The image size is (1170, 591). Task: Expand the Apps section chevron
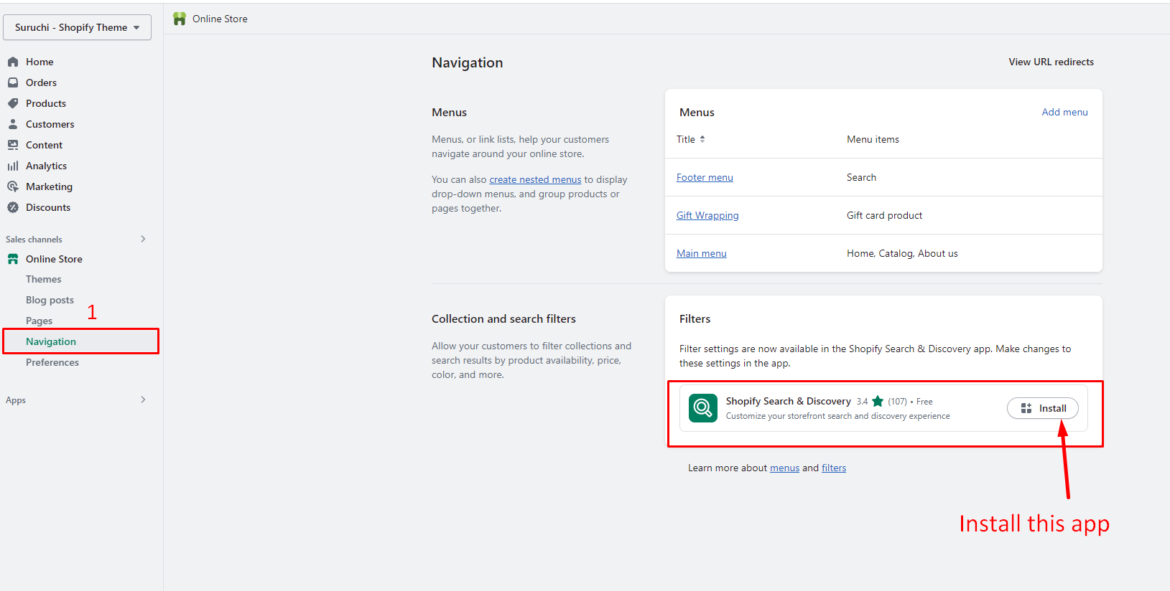pos(143,399)
